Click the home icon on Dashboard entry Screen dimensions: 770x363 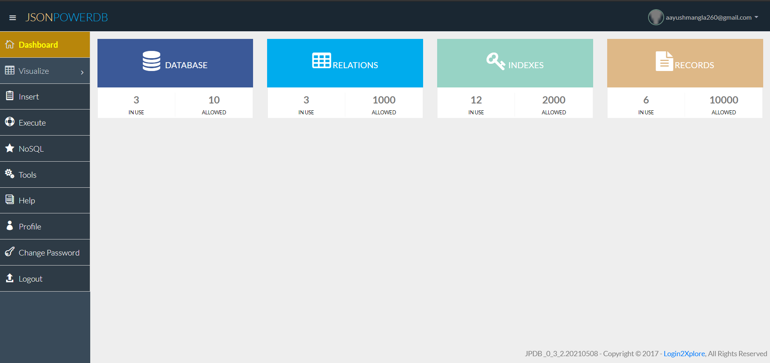tap(9, 44)
